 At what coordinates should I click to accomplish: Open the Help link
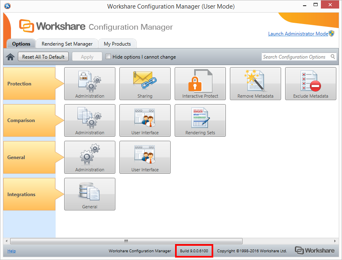(11, 251)
